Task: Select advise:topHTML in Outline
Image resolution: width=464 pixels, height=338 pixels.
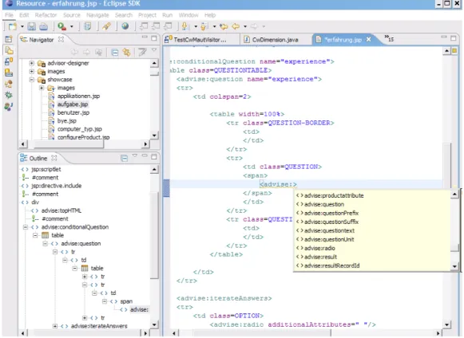Action: (61, 210)
